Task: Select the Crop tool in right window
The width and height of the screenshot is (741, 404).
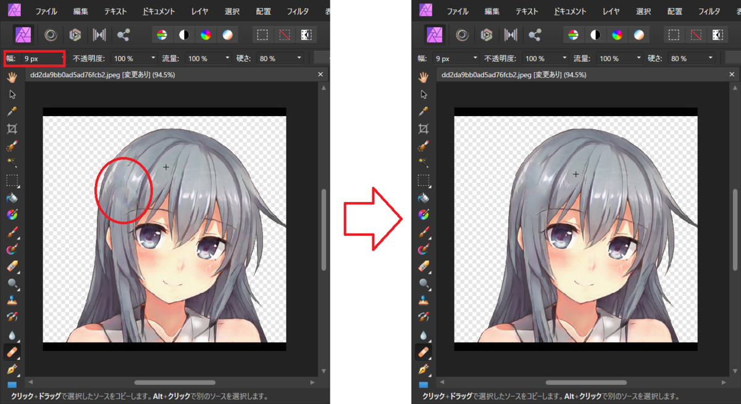Action: [424, 129]
